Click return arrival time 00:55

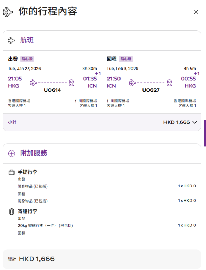click(188, 79)
